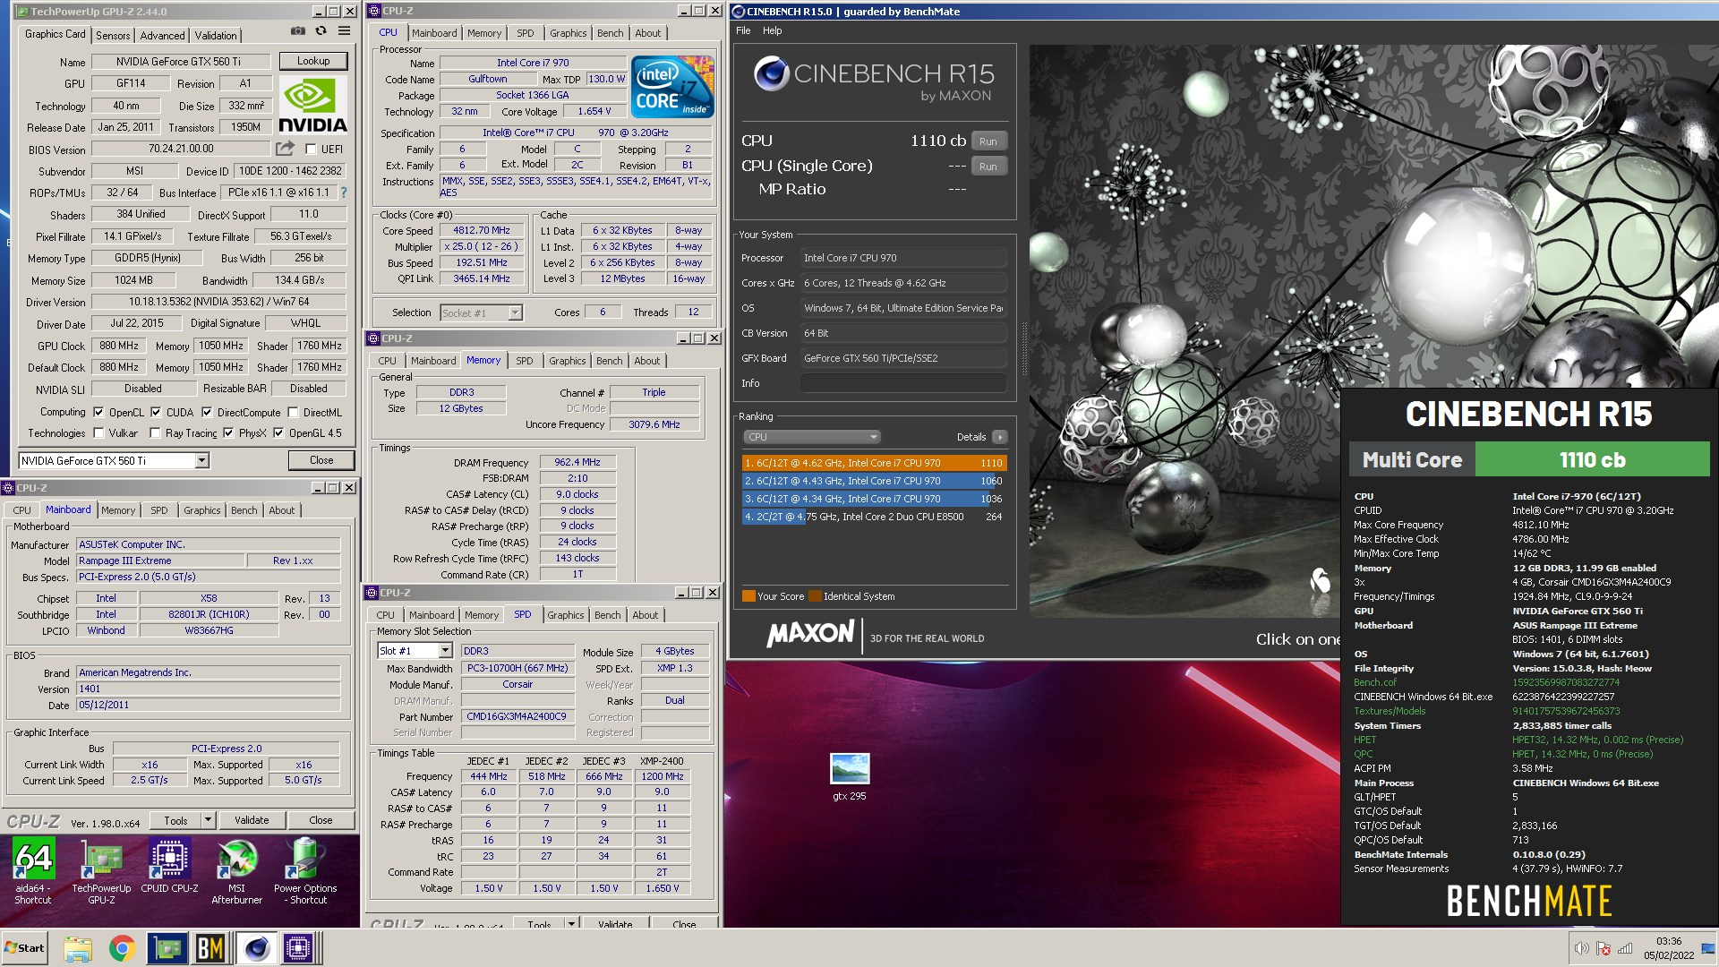Toggle UEFI checkbox in GPU-Z
The image size is (1719, 967).
pos(311,150)
